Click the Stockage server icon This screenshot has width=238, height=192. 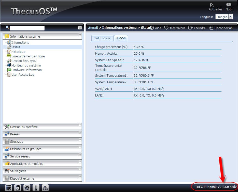7,141
